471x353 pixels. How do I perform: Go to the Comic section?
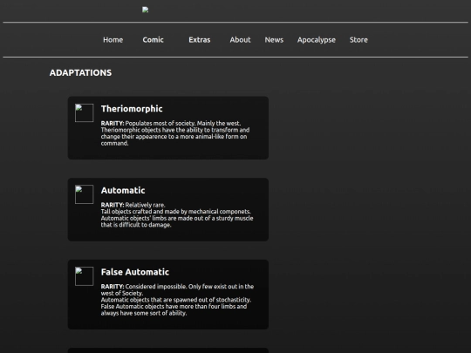point(154,40)
